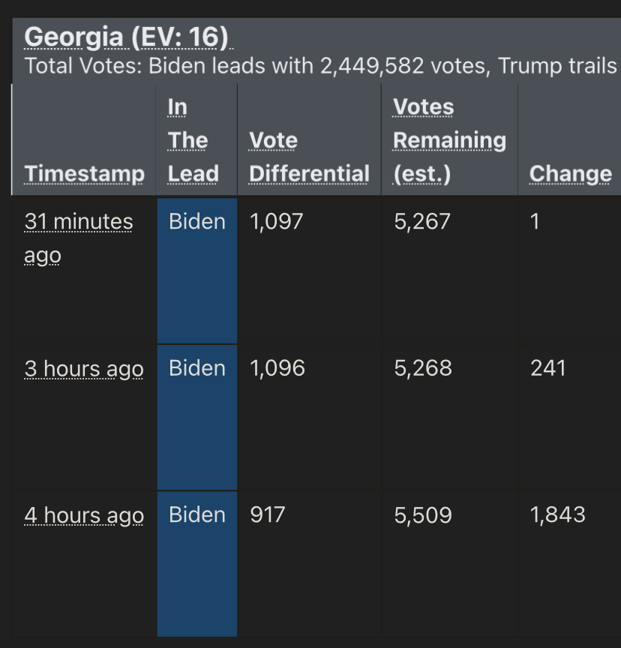621x648 pixels.
Task: Click the 5,268 votes remaining value
Action: (x=423, y=368)
